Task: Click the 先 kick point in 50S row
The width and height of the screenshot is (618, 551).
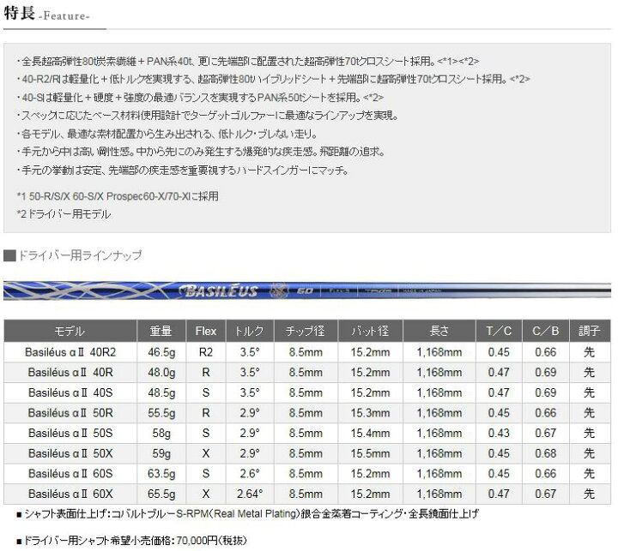Action: (590, 434)
